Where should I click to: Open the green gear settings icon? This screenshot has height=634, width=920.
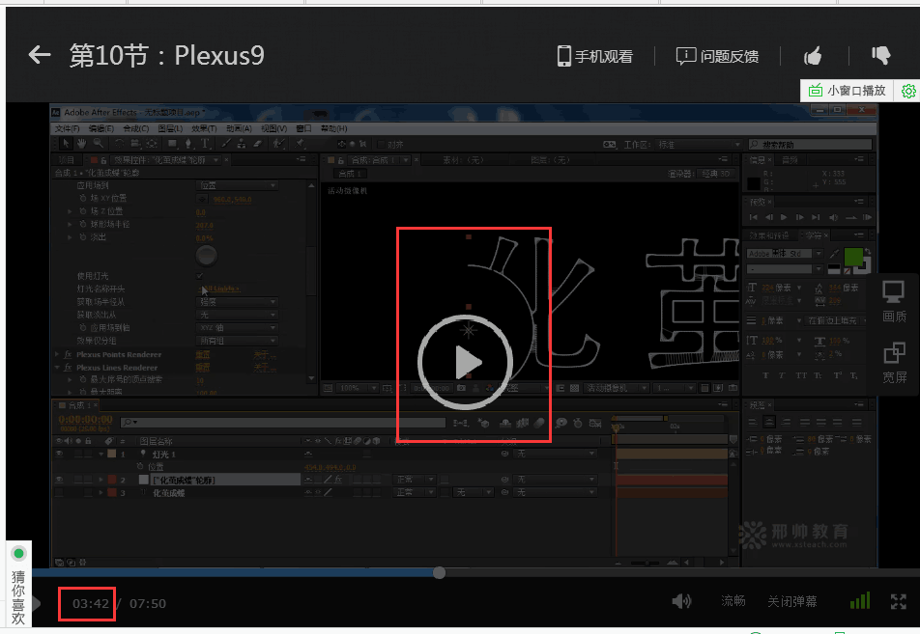click(x=908, y=91)
